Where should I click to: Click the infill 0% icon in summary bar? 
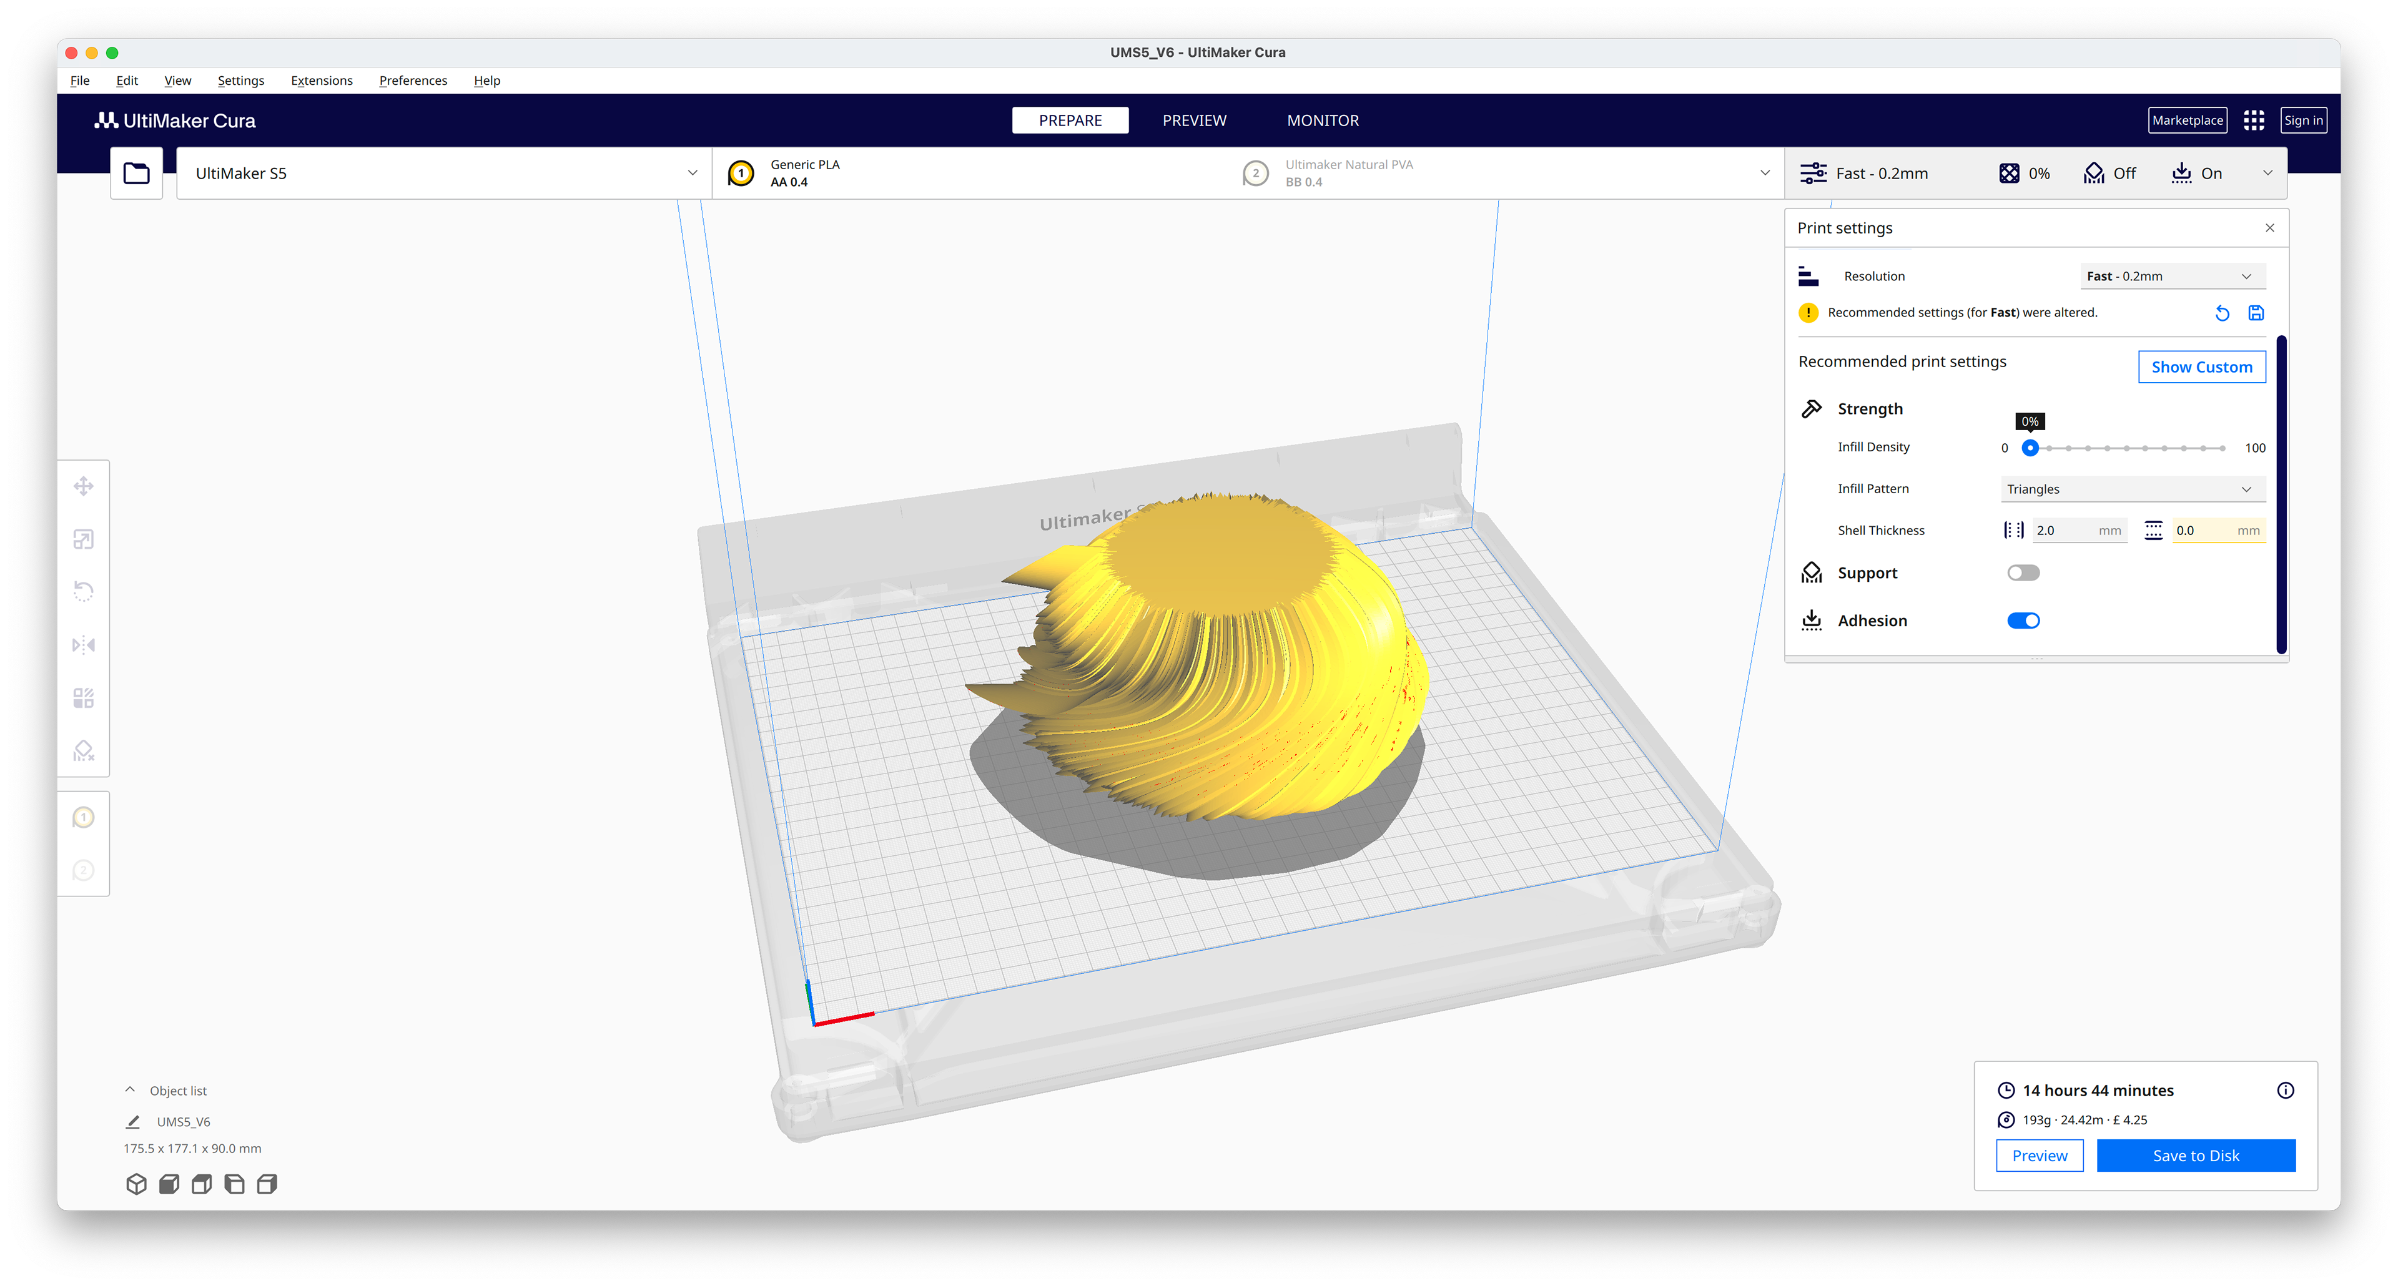click(2009, 173)
